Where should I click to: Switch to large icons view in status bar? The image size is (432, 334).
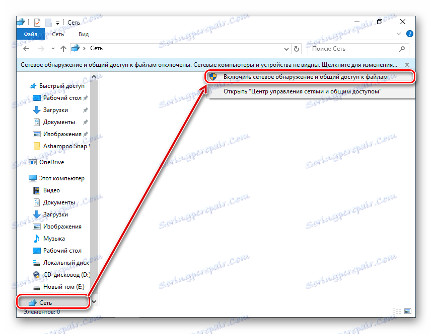tap(408, 311)
